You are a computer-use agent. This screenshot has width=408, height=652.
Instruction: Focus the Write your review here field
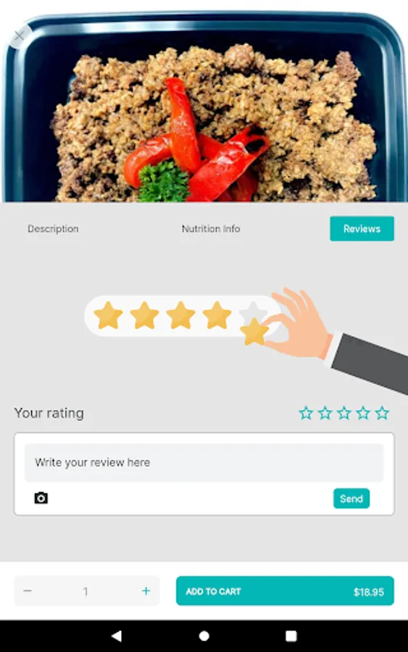[204, 462]
